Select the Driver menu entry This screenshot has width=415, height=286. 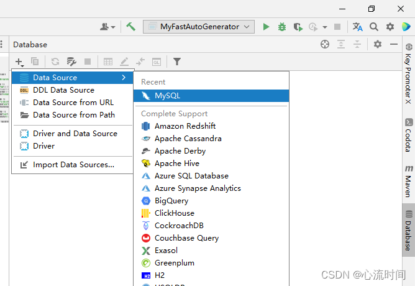click(x=72, y=146)
